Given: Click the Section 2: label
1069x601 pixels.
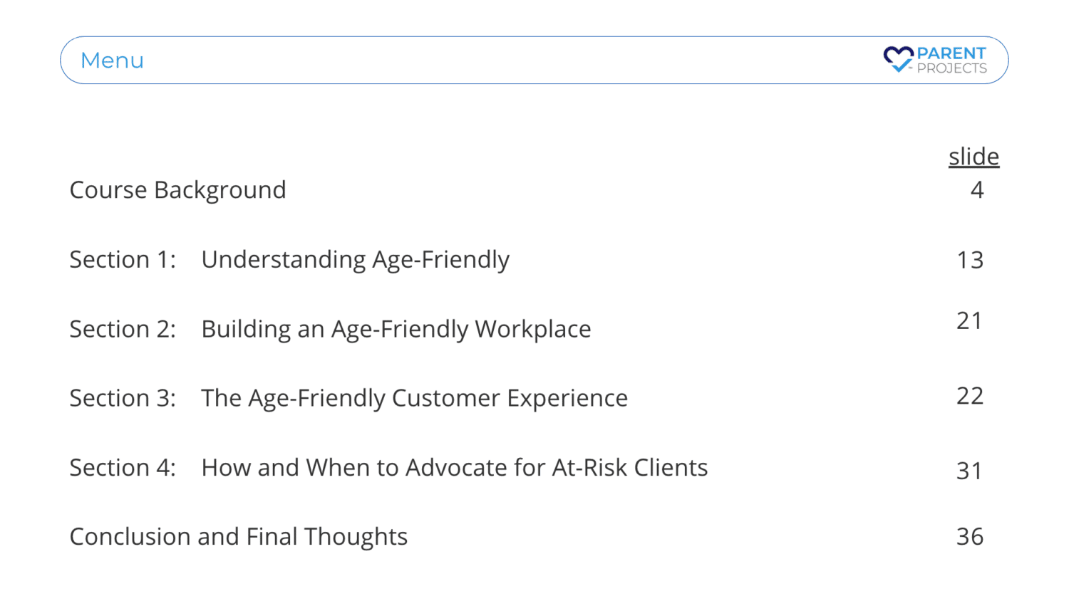Looking at the screenshot, I should click(x=123, y=330).
